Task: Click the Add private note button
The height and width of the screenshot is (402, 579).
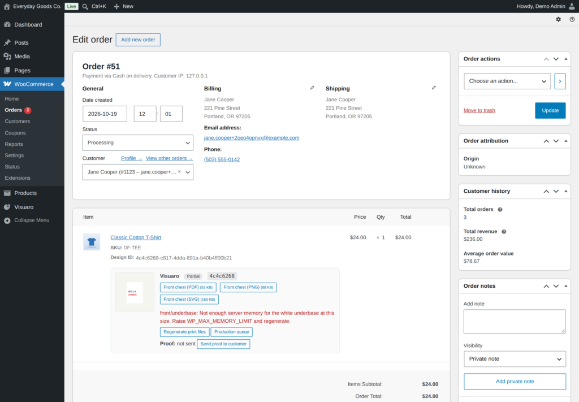Action: pos(515,381)
